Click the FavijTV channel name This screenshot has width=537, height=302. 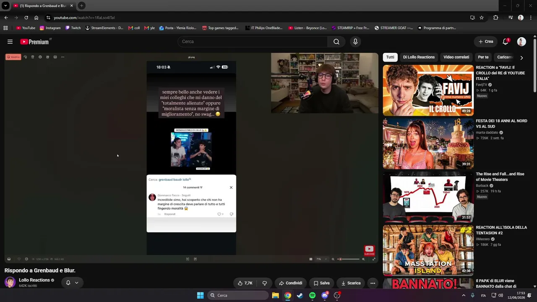[x=481, y=85]
